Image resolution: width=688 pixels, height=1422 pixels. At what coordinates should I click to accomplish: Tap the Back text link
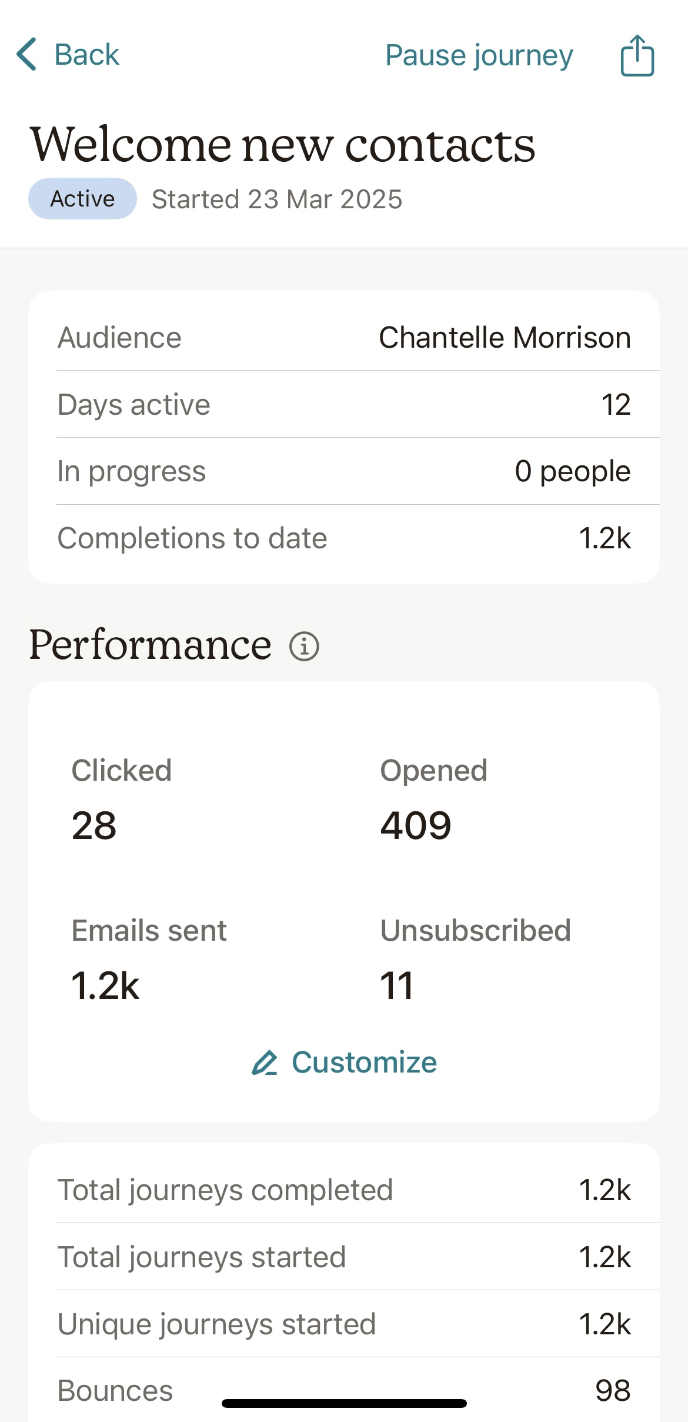86,55
